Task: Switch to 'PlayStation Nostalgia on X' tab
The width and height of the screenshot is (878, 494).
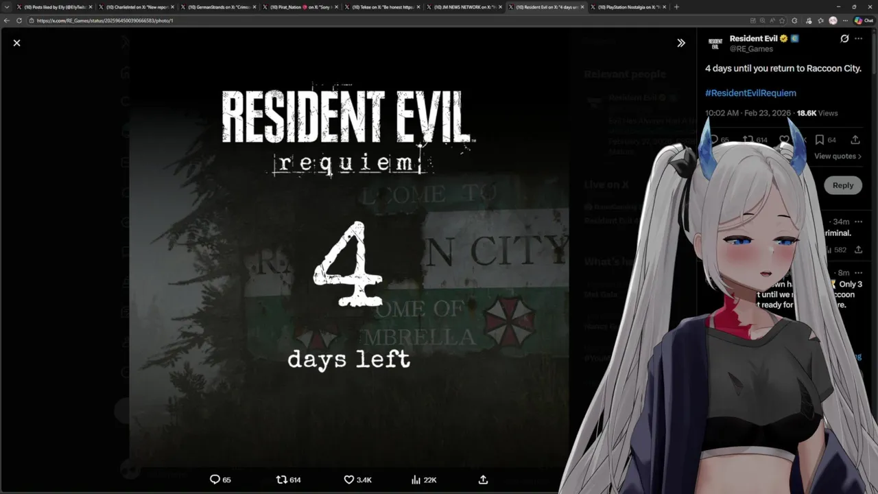Action: pyautogui.click(x=628, y=7)
